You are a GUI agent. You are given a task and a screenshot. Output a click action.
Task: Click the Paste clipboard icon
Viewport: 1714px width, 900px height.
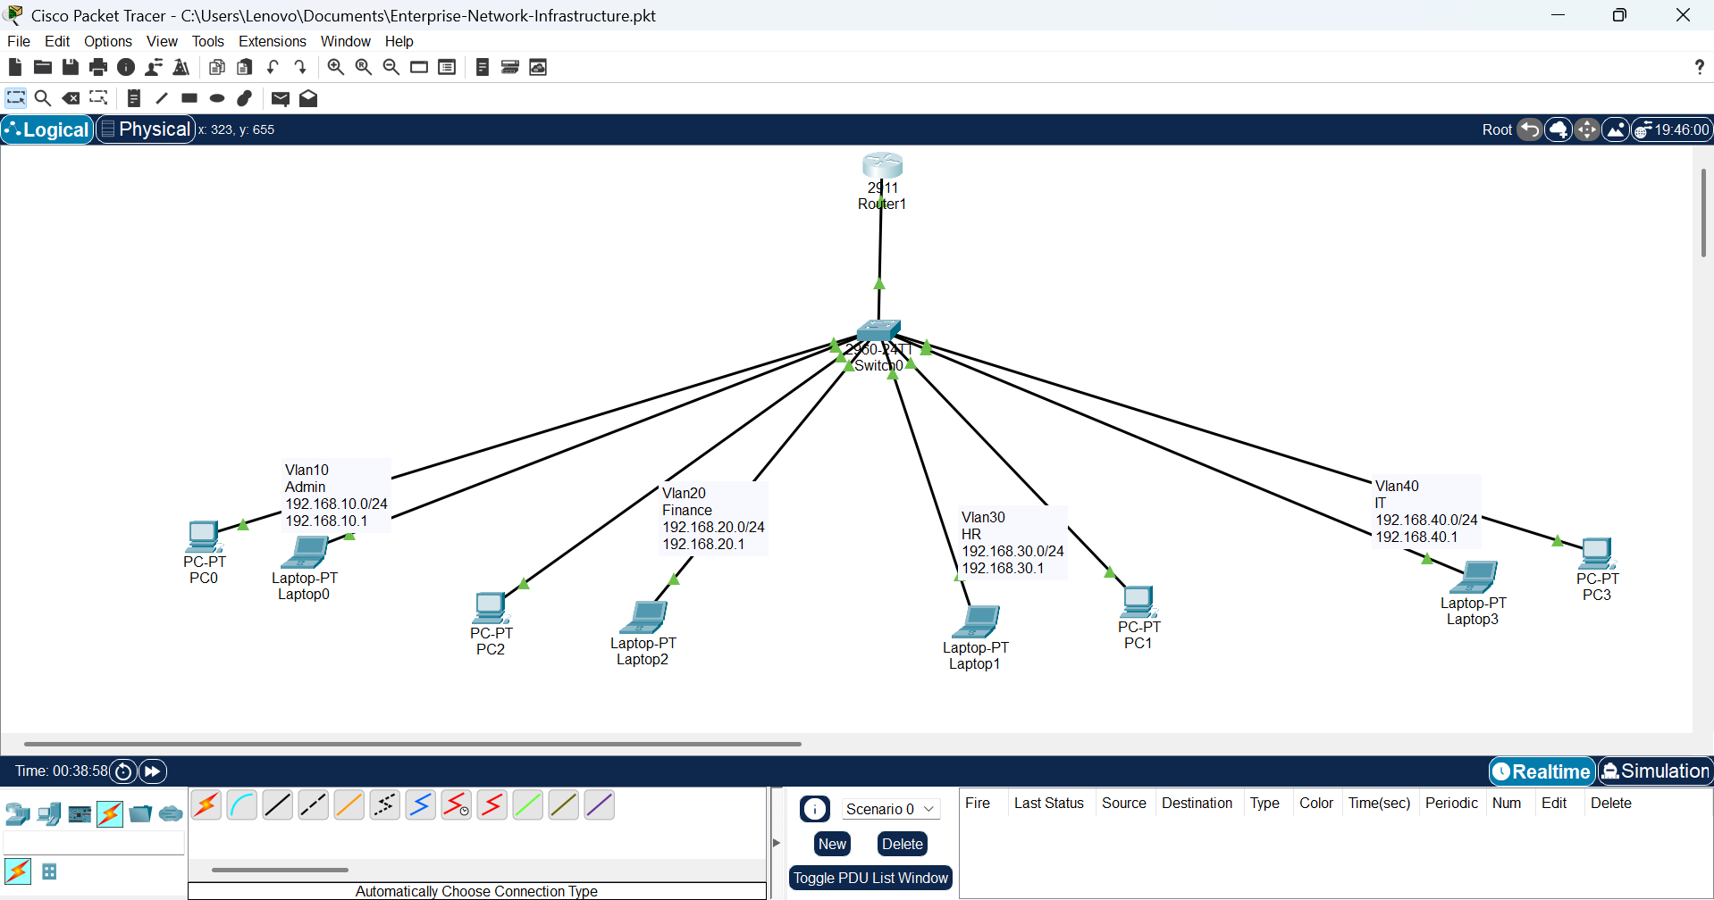point(244,67)
